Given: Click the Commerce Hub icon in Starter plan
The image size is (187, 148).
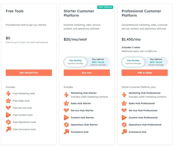Looking at the screenshot, I should [66, 132].
